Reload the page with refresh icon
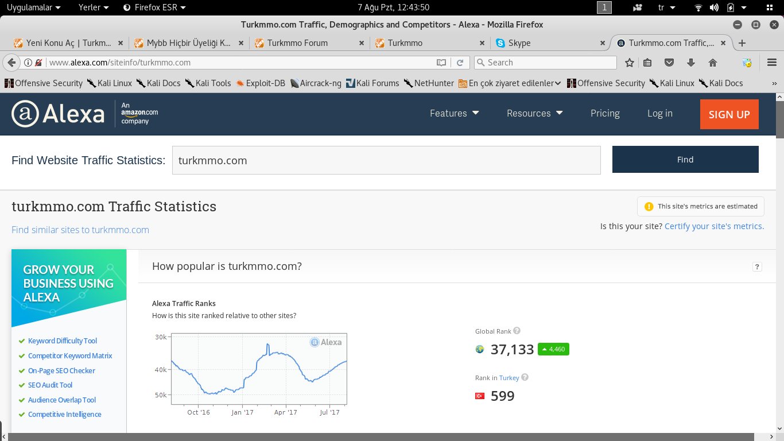This screenshot has width=784, height=441. tap(460, 63)
